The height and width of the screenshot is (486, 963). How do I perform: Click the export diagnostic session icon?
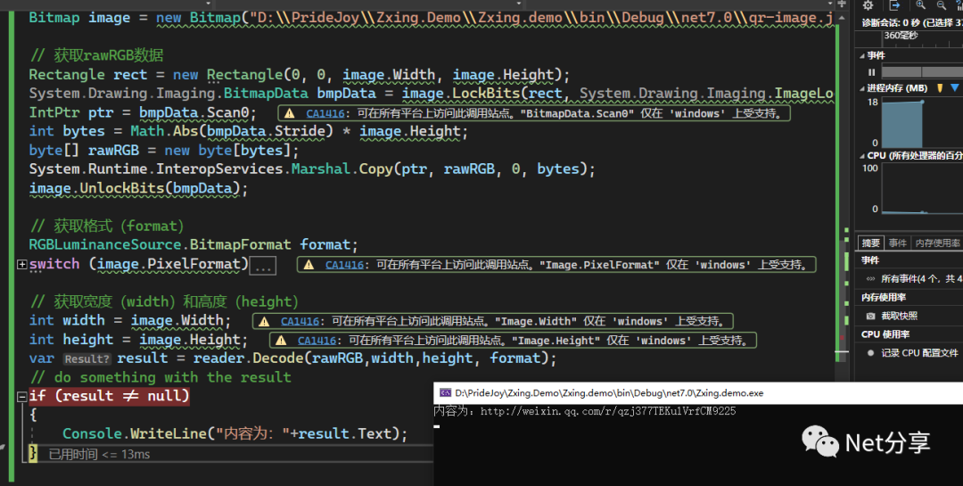click(894, 5)
